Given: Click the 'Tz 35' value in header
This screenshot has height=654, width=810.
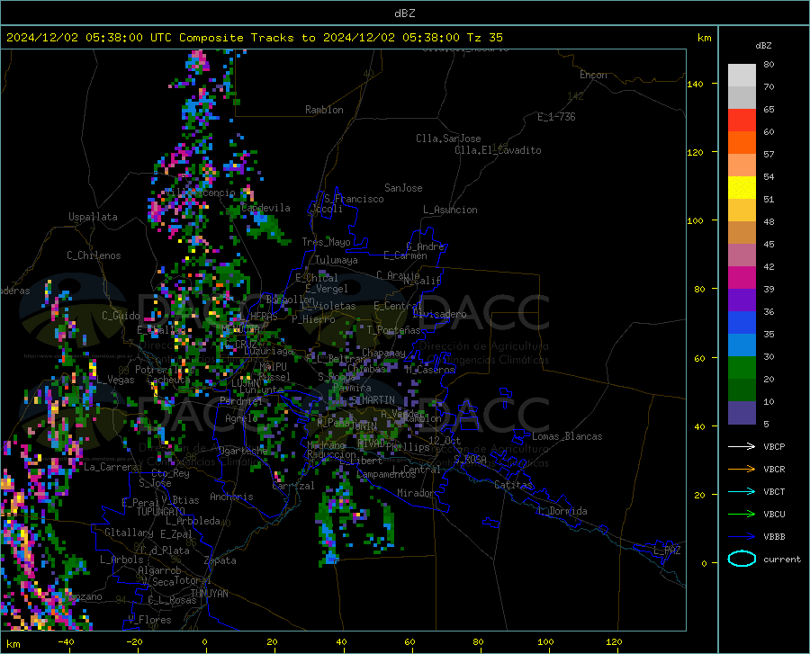Looking at the screenshot, I should coord(484,38).
